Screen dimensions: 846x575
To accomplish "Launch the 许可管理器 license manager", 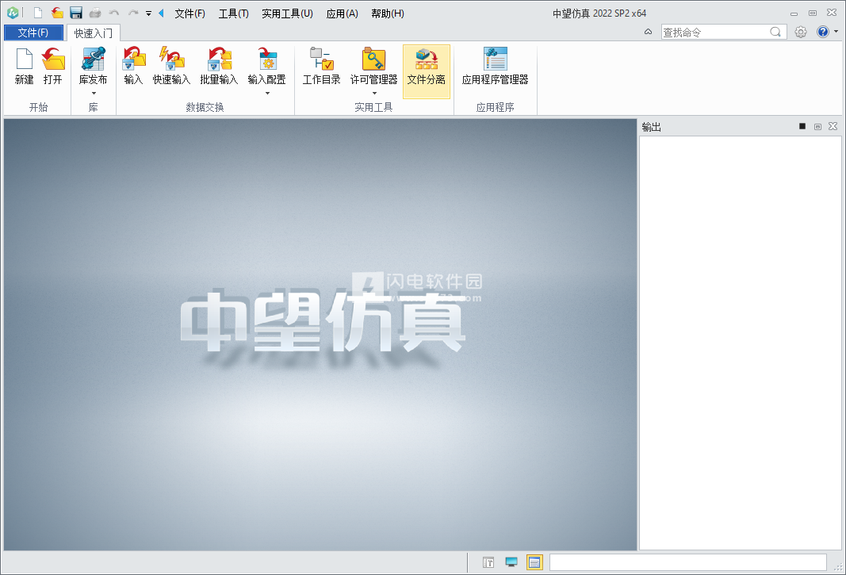I will pos(374,59).
